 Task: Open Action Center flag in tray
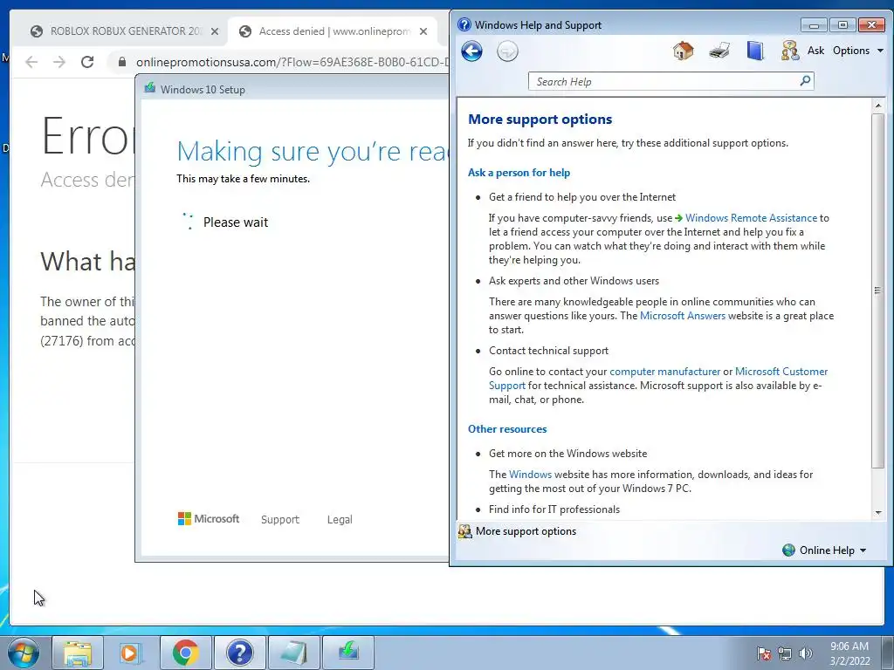click(763, 653)
